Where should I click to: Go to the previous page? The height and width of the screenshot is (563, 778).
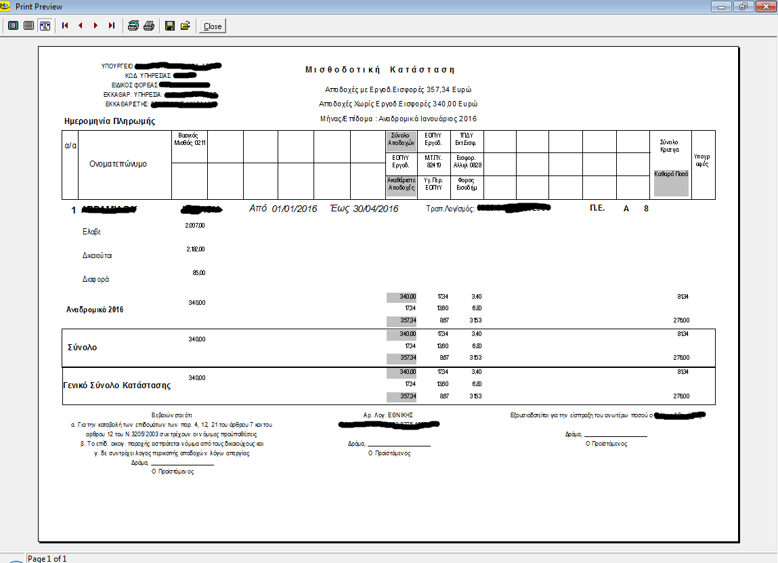point(81,26)
